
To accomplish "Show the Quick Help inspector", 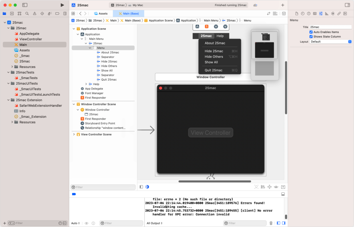I will tap(309, 14).
